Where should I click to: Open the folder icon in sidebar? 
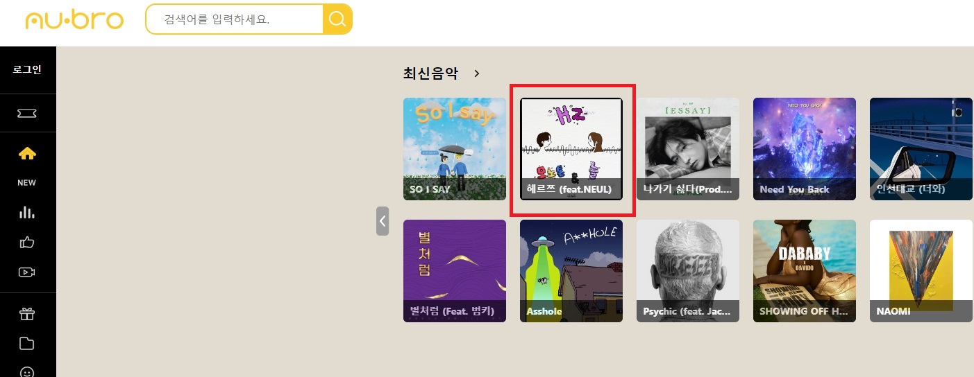27,344
